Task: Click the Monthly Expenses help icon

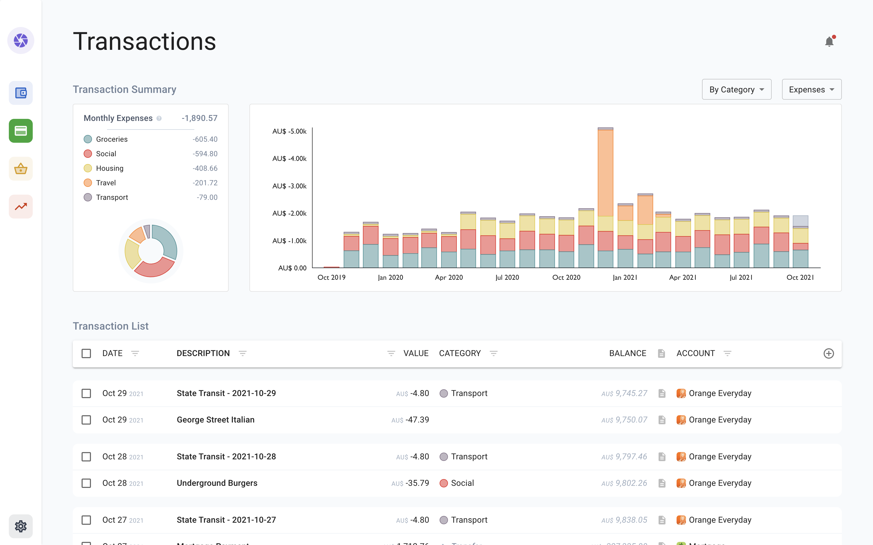Action: coord(159,118)
